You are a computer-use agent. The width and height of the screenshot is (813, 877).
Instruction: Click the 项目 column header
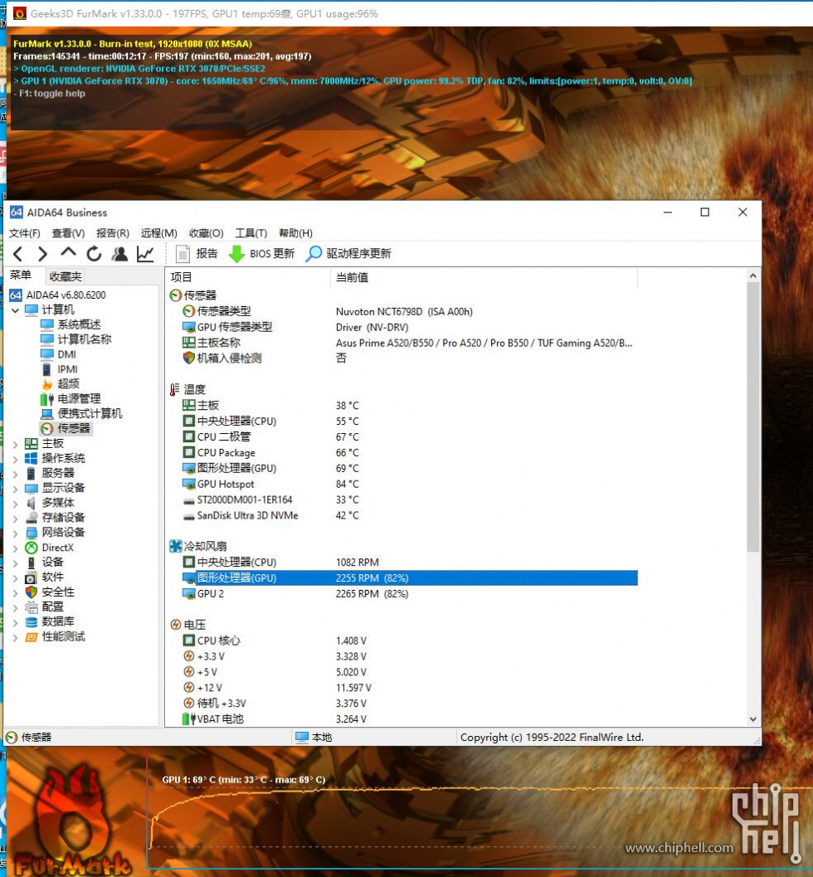248,277
